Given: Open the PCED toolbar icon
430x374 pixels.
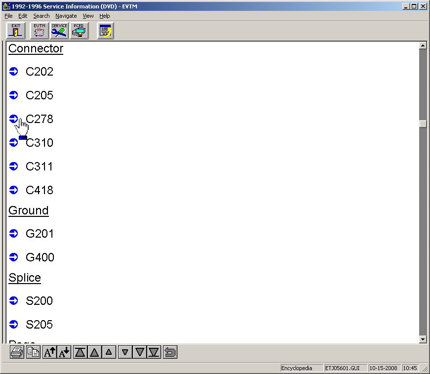Looking at the screenshot, I should (x=79, y=31).
